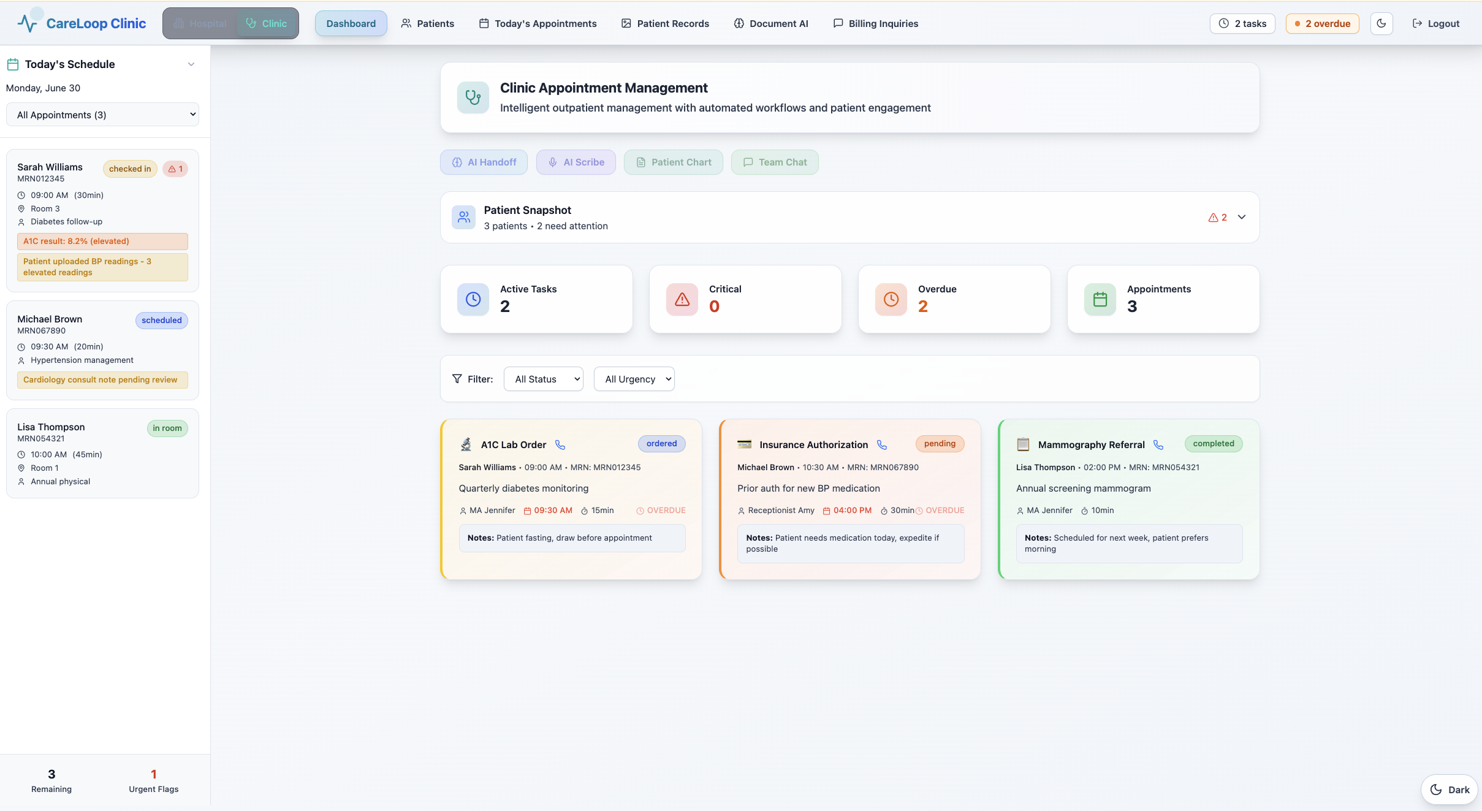This screenshot has width=1482, height=811.
Task: Toggle moon icon theme button in header
Action: 1381,23
